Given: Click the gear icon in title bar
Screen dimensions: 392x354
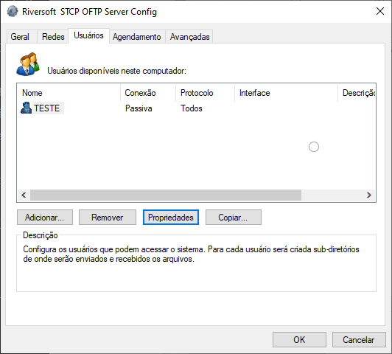Looking at the screenshot, I should point(13,12).
